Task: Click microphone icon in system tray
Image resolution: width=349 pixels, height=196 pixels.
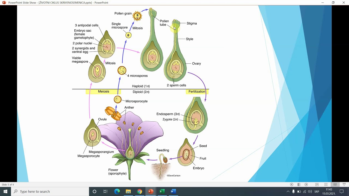Action: click(x=293, y=192)
